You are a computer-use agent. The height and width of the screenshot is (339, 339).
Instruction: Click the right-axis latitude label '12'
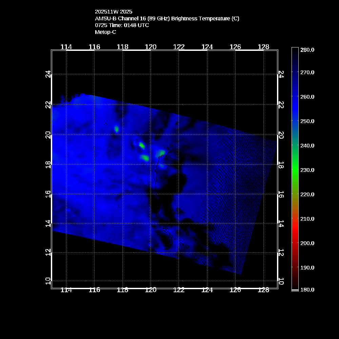(x=281, y=252)
